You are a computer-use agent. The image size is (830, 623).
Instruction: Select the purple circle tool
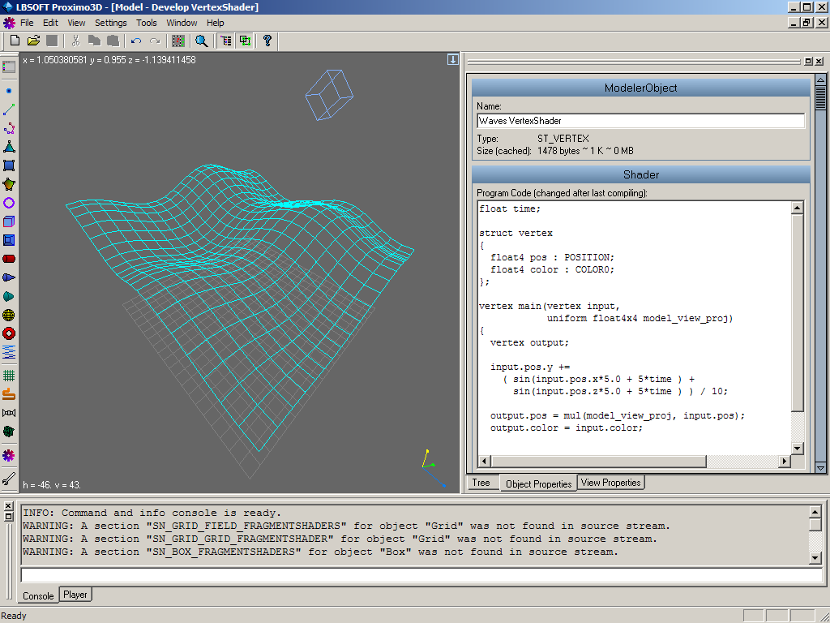(x=9, y=203)
